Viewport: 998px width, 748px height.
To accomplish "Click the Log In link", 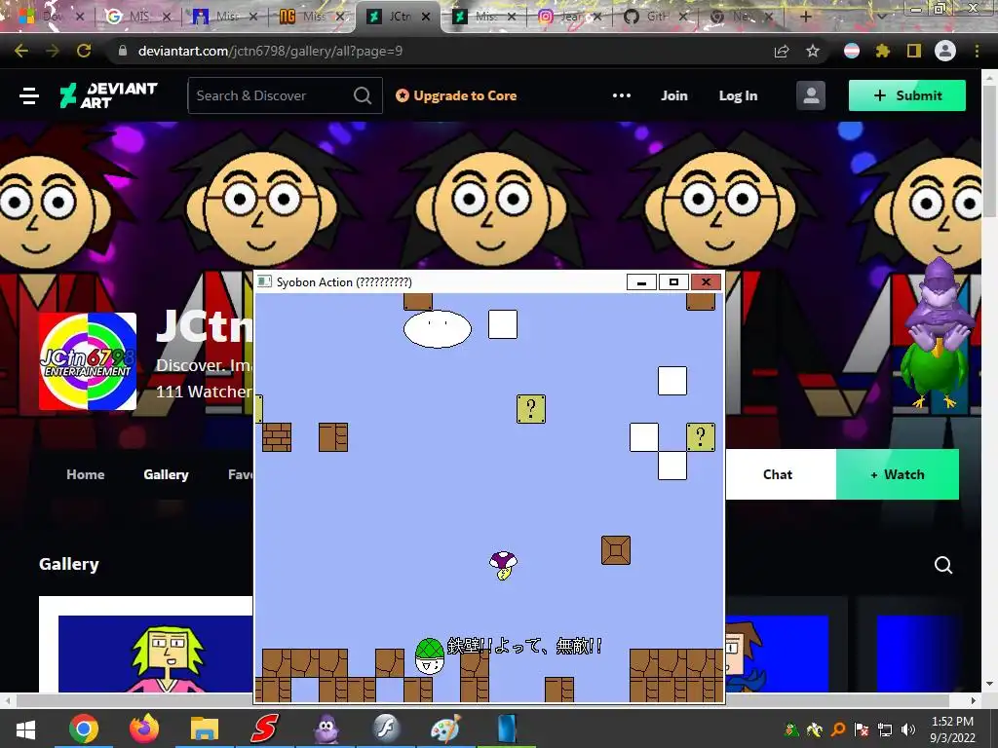I will click(x=739, y=96).
